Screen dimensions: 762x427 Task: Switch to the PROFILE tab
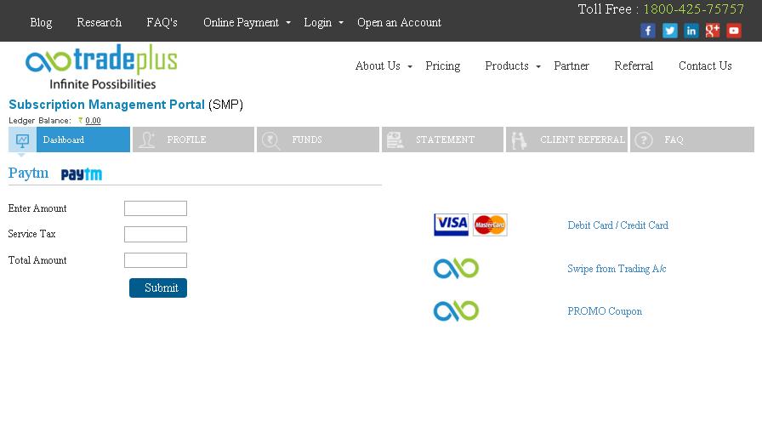coord(193,139)
